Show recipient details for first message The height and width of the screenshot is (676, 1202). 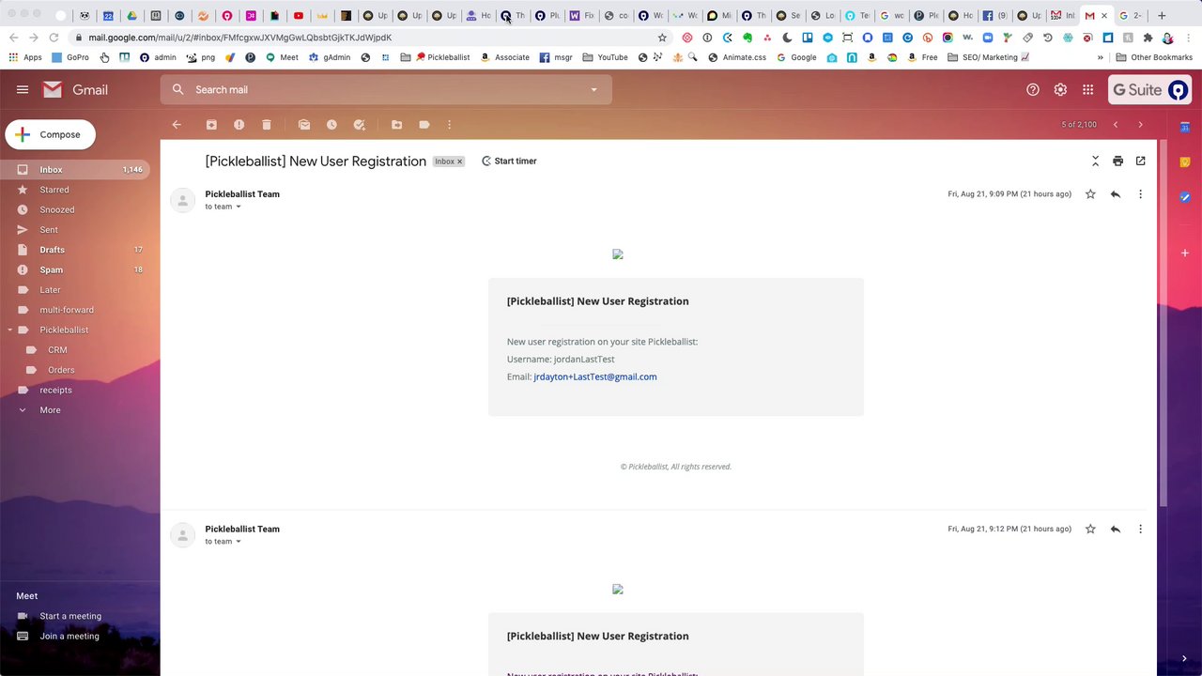pyautogui.click(x=239, y=207)
